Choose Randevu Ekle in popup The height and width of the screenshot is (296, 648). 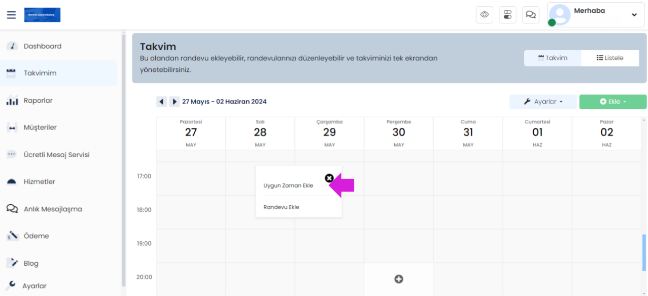click(x=281, y=207)
